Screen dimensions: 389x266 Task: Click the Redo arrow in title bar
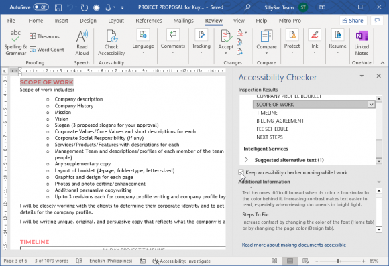click(x=85, y=7)
